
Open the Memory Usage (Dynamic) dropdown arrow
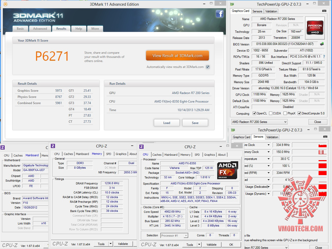268,194
